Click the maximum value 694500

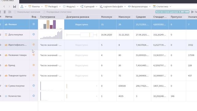click(x=122, y=86)
